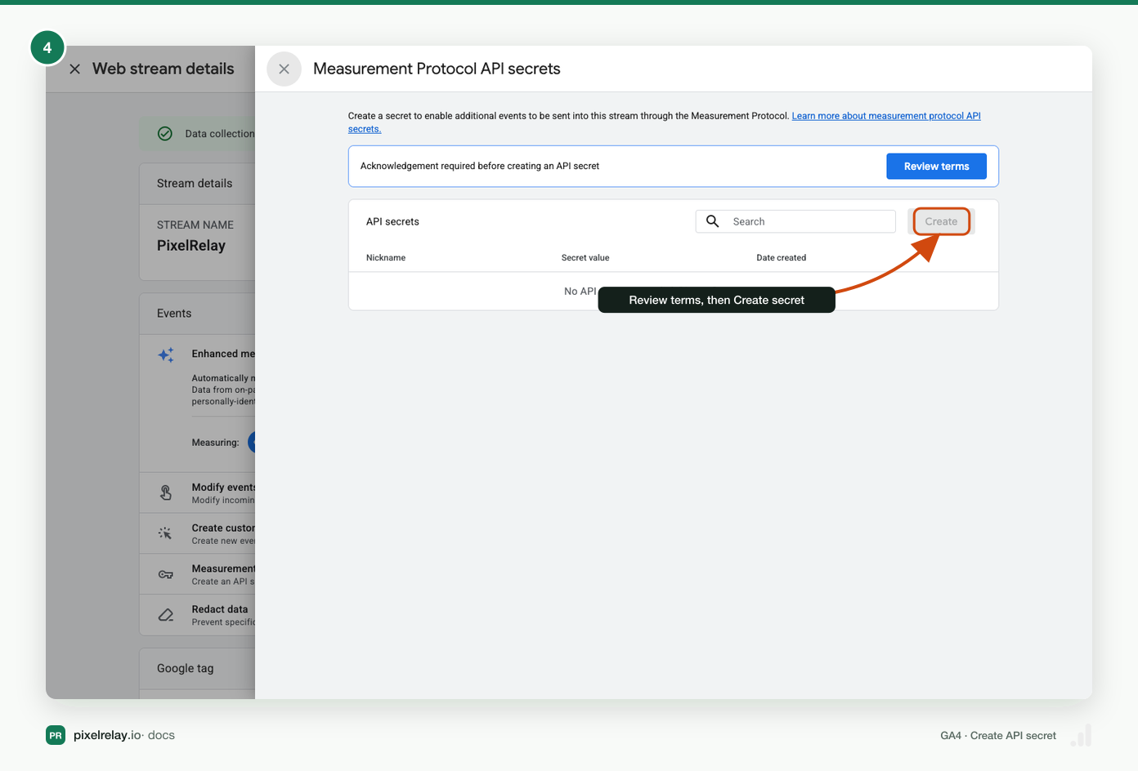Click the Review terms button
This screenshot has height=771, width=1138.
pos(936,167)
